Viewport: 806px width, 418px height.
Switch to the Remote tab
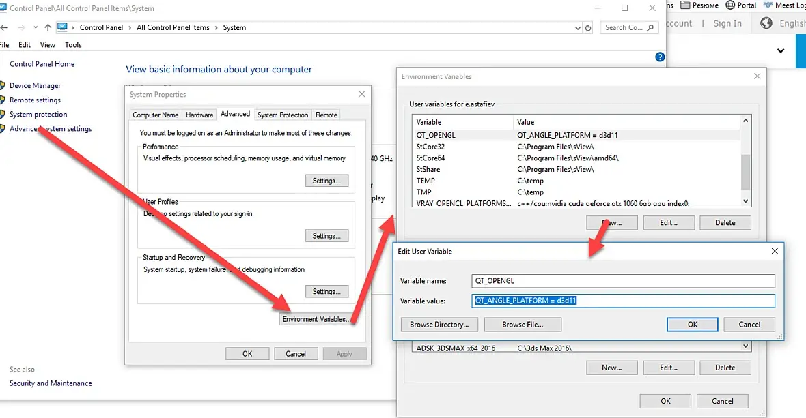pyautogui.click(x=326, y=115)
